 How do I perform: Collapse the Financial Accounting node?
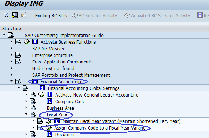pyautogui.click(x=12, y=81)
